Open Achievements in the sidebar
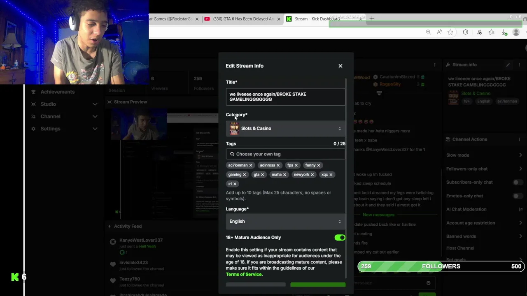 click(58, 92)
